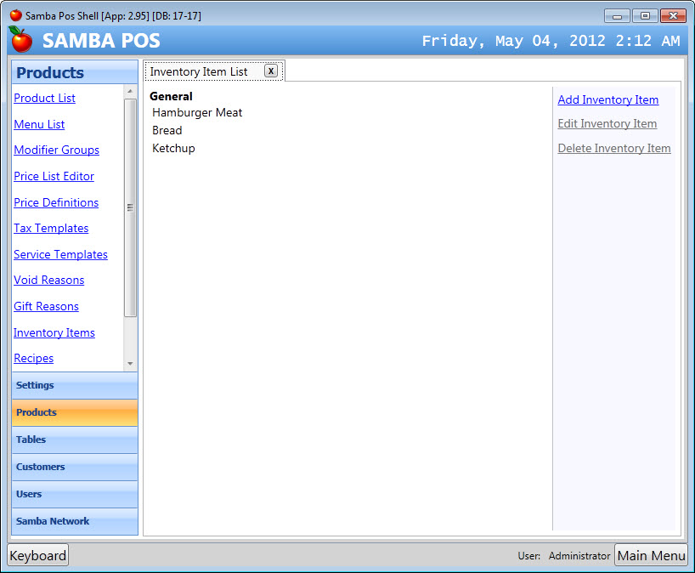Go to Modifier Groups
Screen dimensions: 695x573
pos(56,150)
